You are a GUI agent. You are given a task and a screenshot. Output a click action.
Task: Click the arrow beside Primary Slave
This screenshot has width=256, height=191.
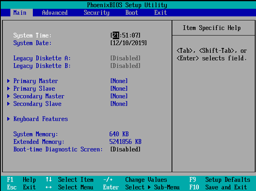pos(9,89)
